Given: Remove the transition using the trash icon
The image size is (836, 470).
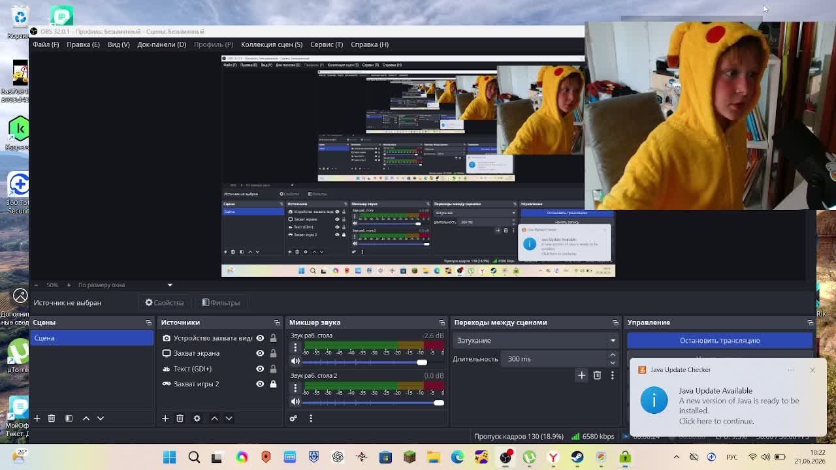Looking at the screenshot, I should click(x=597, y=375).
